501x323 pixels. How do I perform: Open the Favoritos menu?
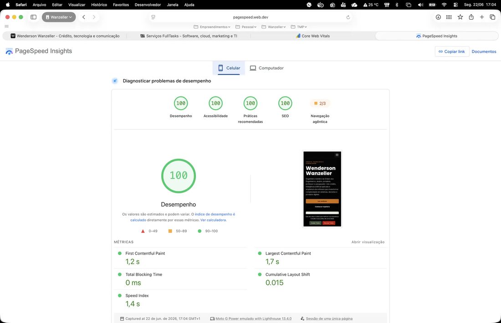pos(121,5)
